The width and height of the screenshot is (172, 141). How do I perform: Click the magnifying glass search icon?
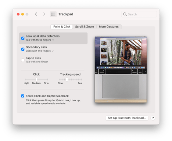click(x=125, y=14)
